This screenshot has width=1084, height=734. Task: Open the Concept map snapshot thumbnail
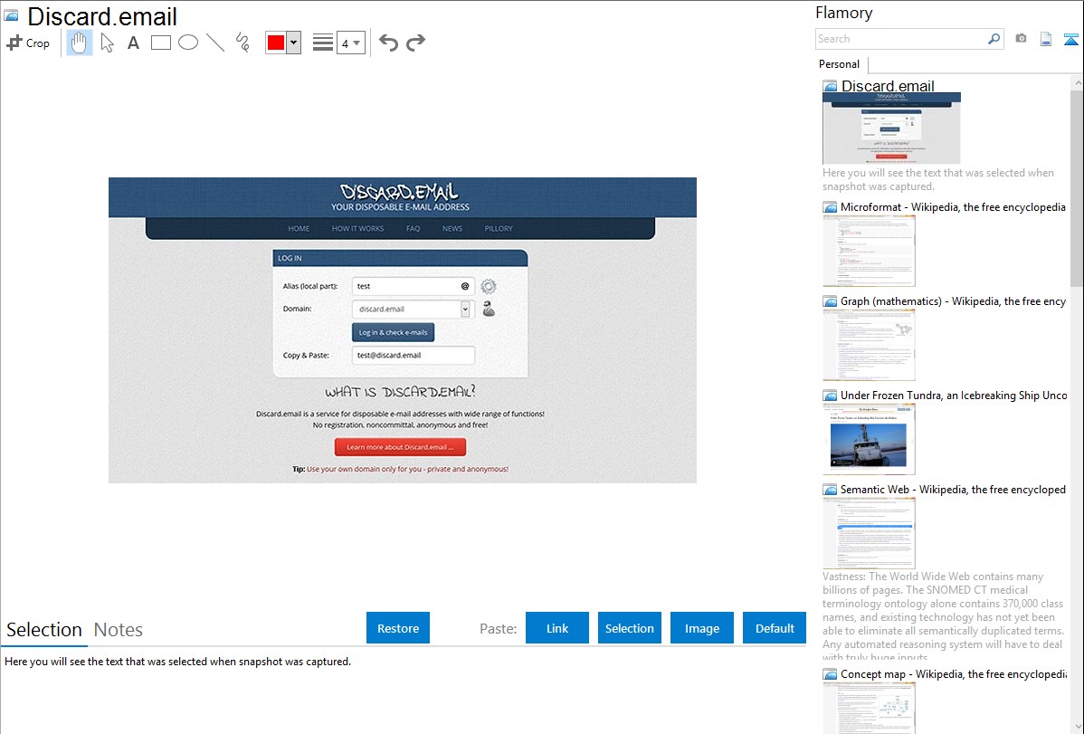[869, 708]
